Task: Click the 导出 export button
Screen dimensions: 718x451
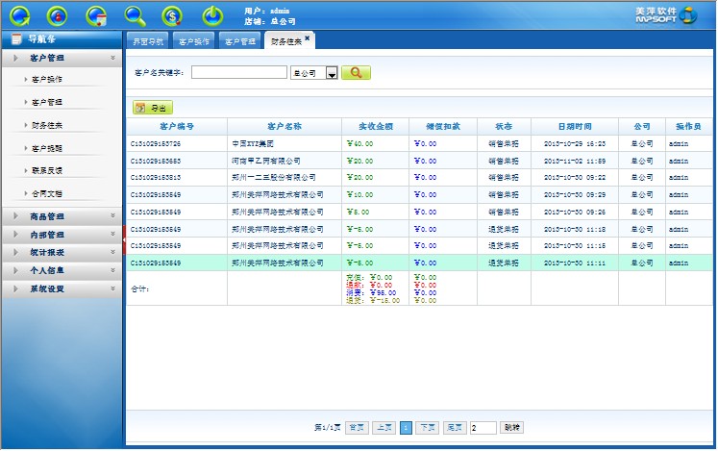Action: click(x=153, y=109)
